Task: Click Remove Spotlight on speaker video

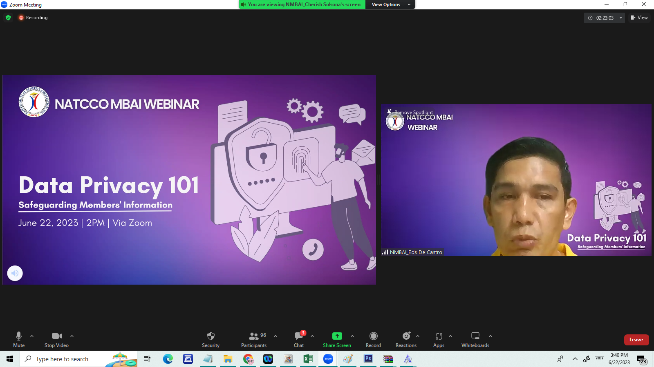Action: (x=410, y=112)
